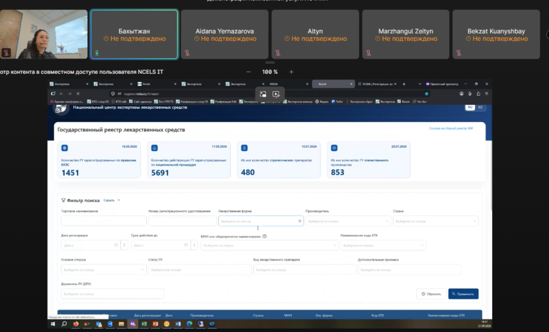Image resolution: width=549 pixels, height=332 pixels.
Task: Click the right overlay icon with play symbol
Action: (x=276, y=94)
